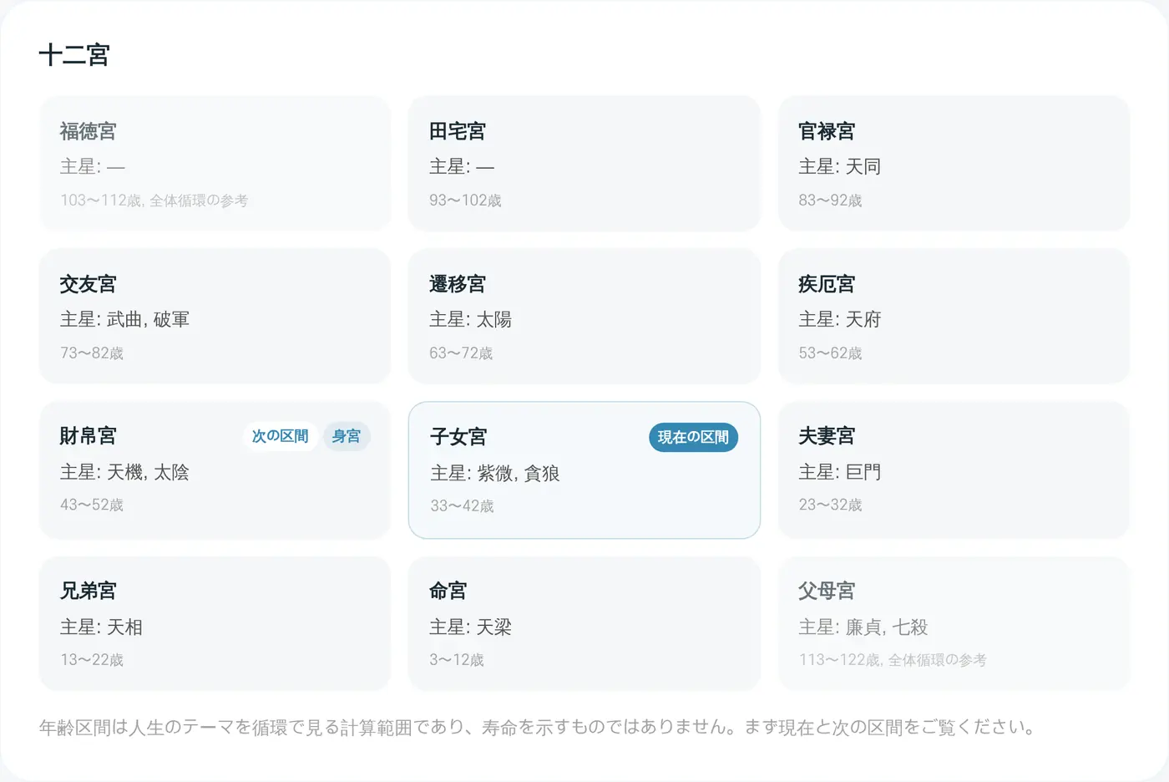The width and height of the screenshot is (1169, 782).
Task: Click 主星: 天梁 text
Action: (x=470, y=627)
